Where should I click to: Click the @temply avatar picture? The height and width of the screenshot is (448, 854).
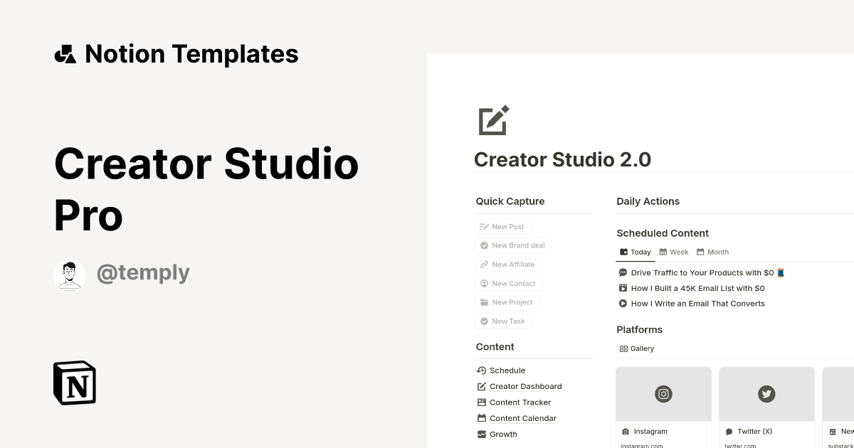69,273
